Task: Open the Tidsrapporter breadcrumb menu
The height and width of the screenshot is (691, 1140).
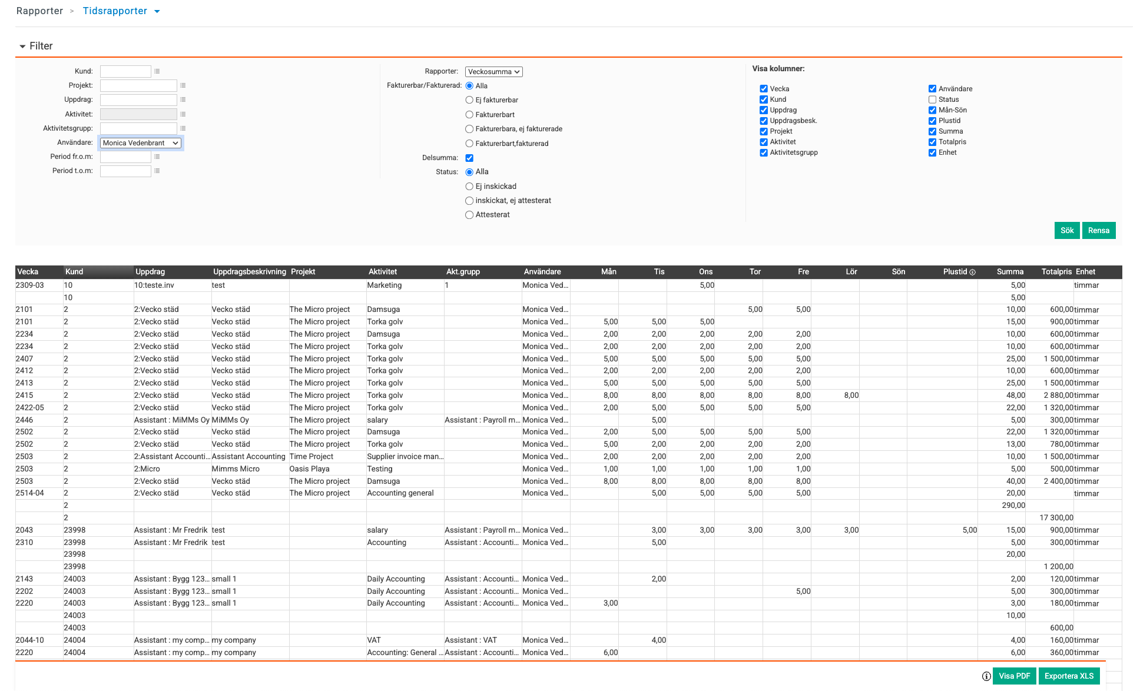Action: pyautogui.click(x=157, y=11)
